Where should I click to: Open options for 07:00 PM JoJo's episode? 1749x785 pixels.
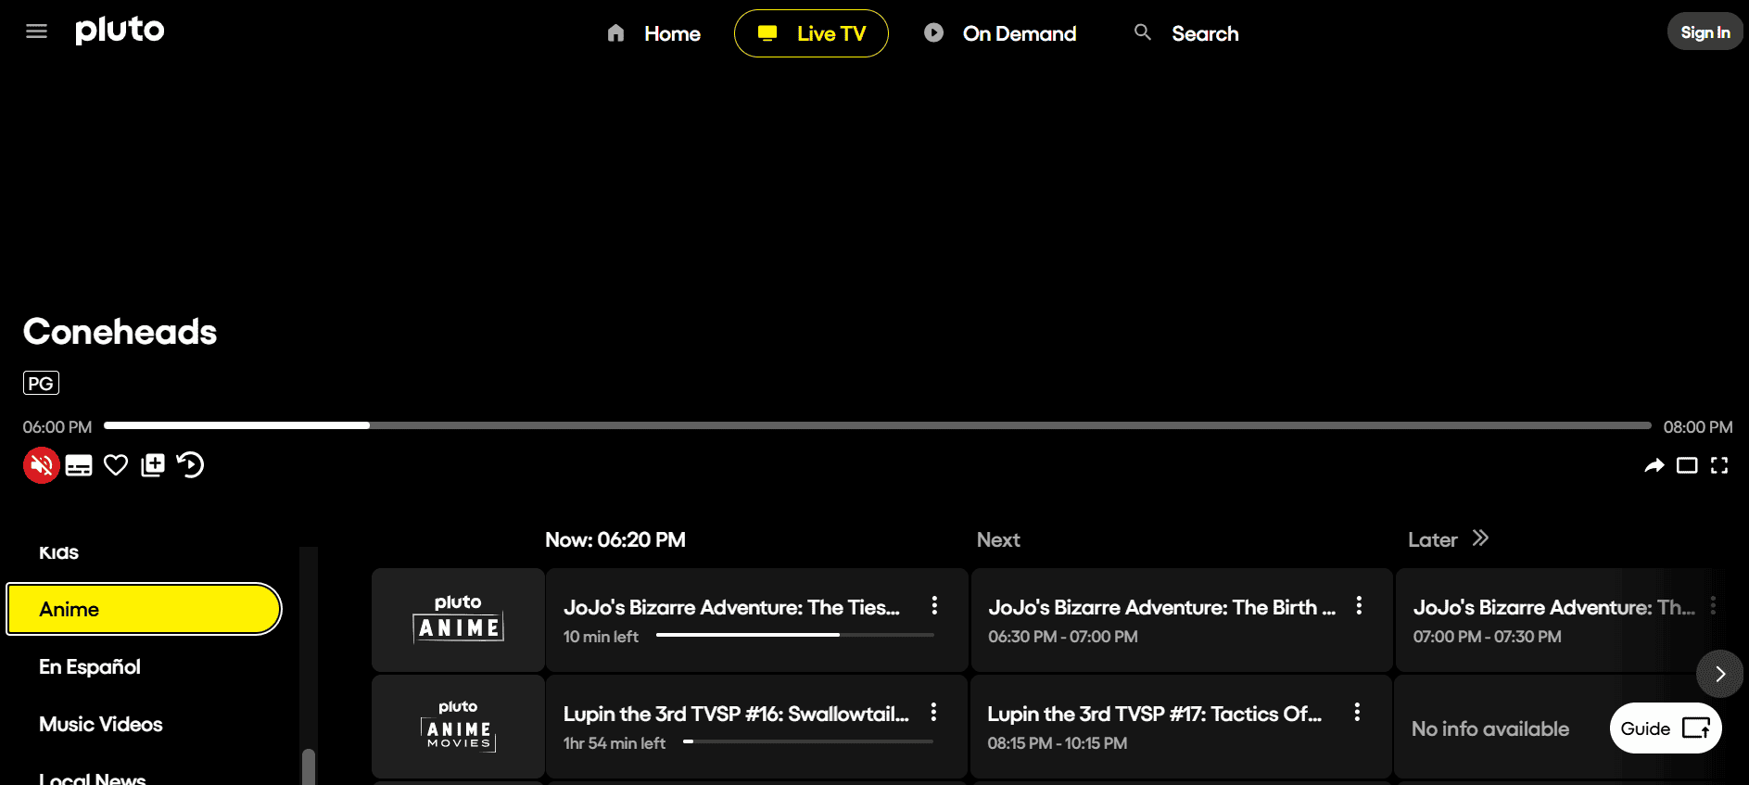[x=1713, y=606]
